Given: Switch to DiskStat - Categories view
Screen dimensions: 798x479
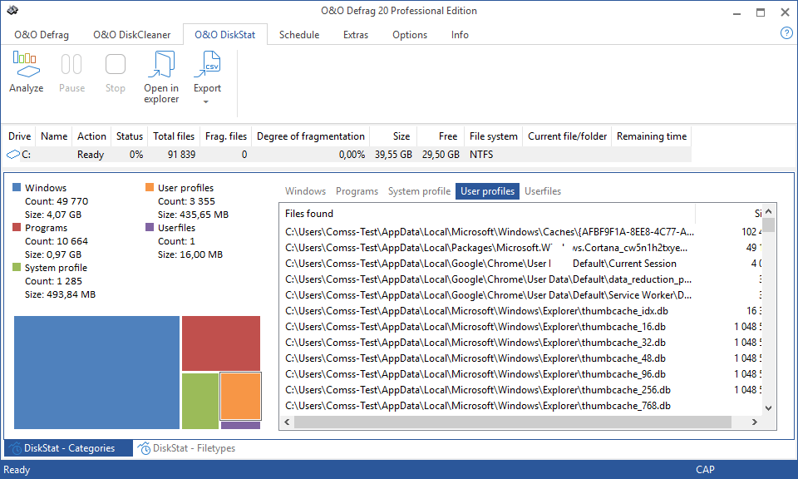Looking at the screenshot, I should pyautogui.click(x=68, y=448).
